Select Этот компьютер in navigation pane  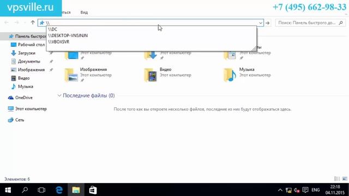pyautogui.click(x=27, y=109)
